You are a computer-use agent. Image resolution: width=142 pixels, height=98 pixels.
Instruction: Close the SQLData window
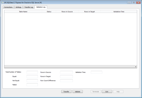pos(138,3)
